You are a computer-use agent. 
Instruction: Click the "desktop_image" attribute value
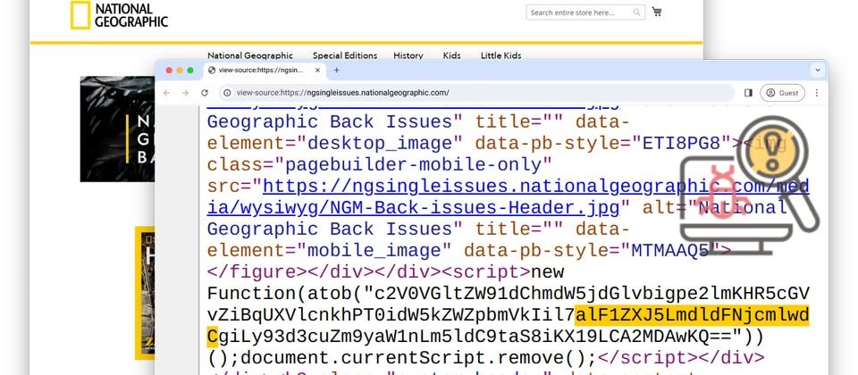(x=380, y=143)
